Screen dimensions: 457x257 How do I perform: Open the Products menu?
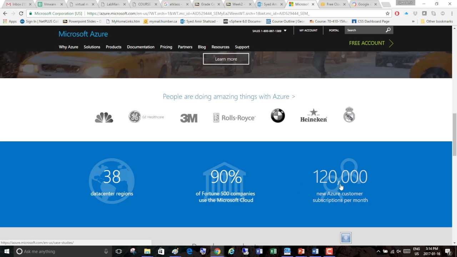coord(114,47)
